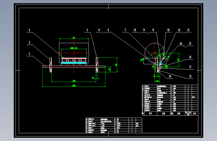
Task: Select part balloon number 9
Action: tap(144, 30)
